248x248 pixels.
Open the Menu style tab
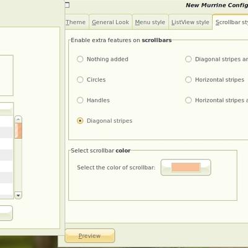click(150, 22)
